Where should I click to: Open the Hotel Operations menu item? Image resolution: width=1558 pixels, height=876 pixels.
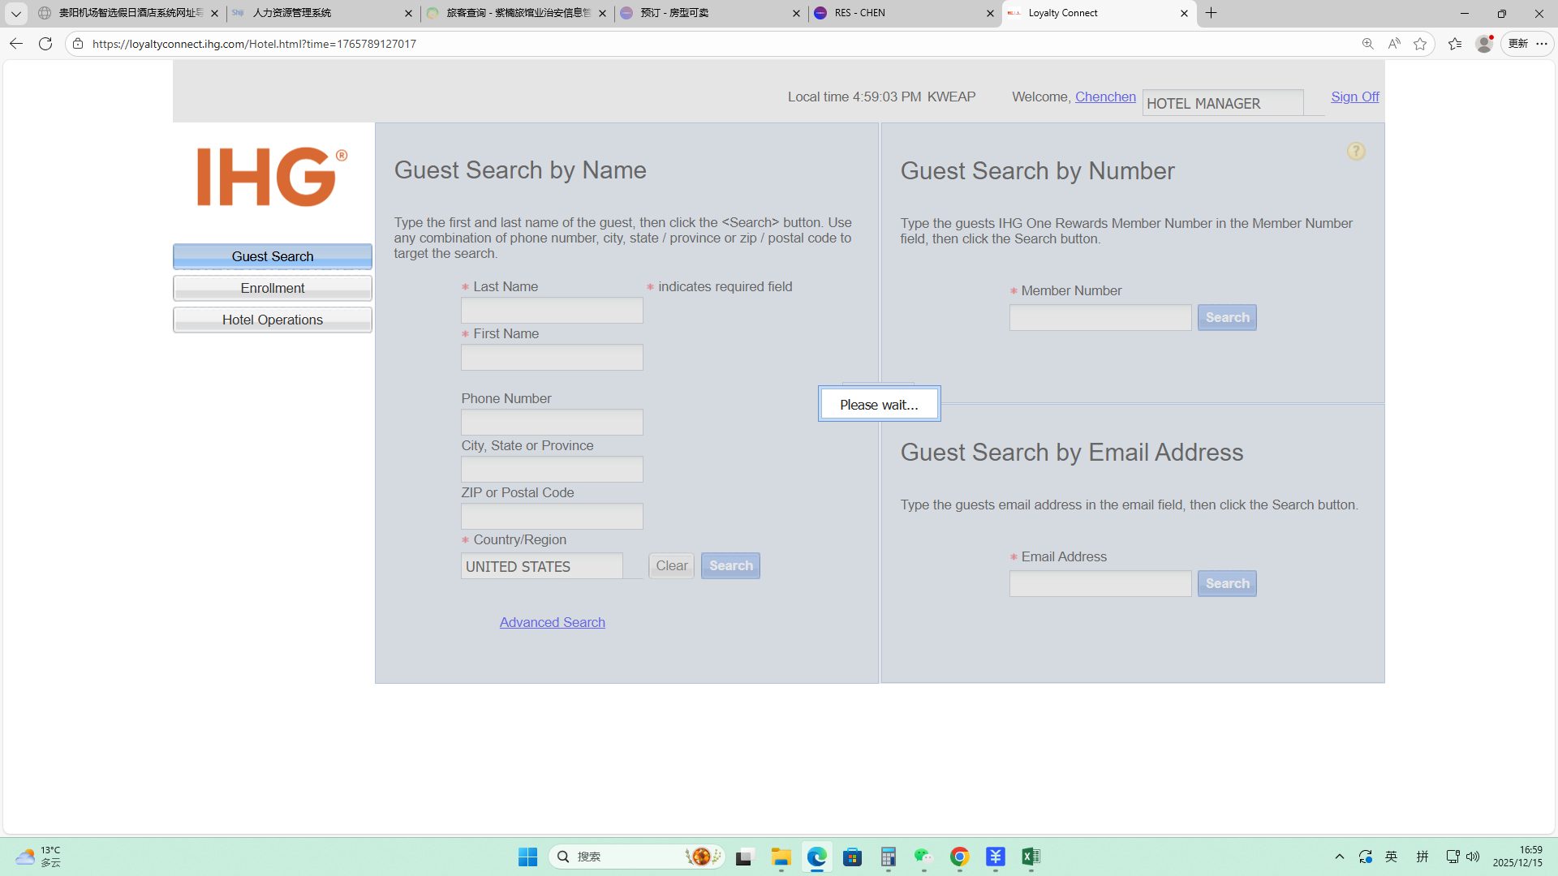click(x=273, y=320)
